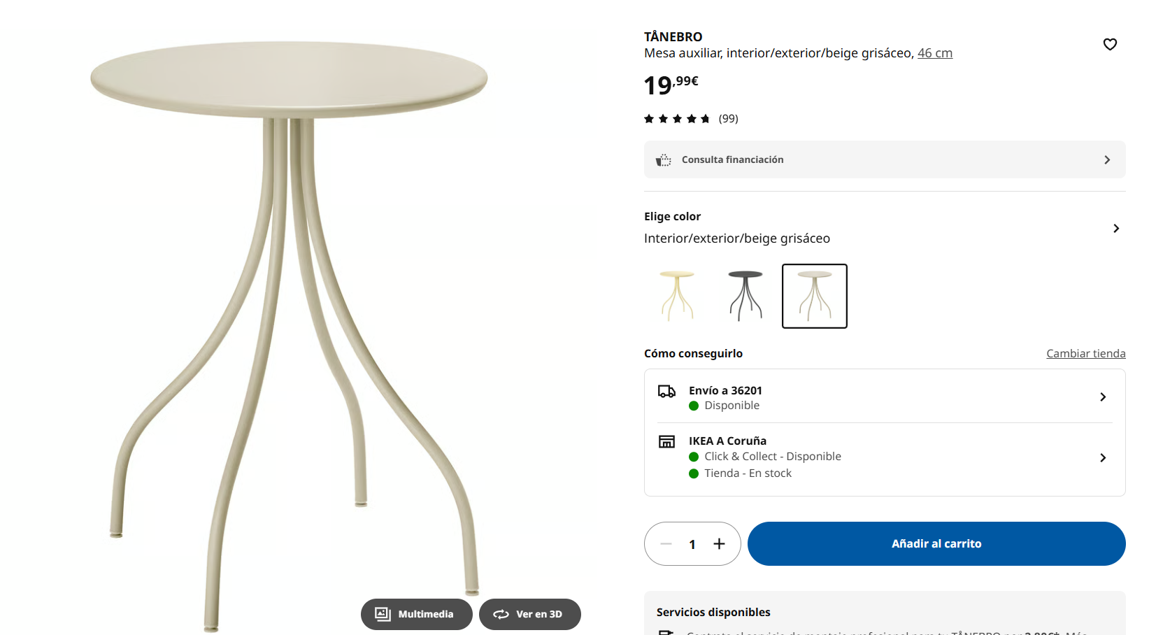Select the beige grisáceo color variant
The image size is (1156, 635).
pyautogui.click(x=814, y=296)
